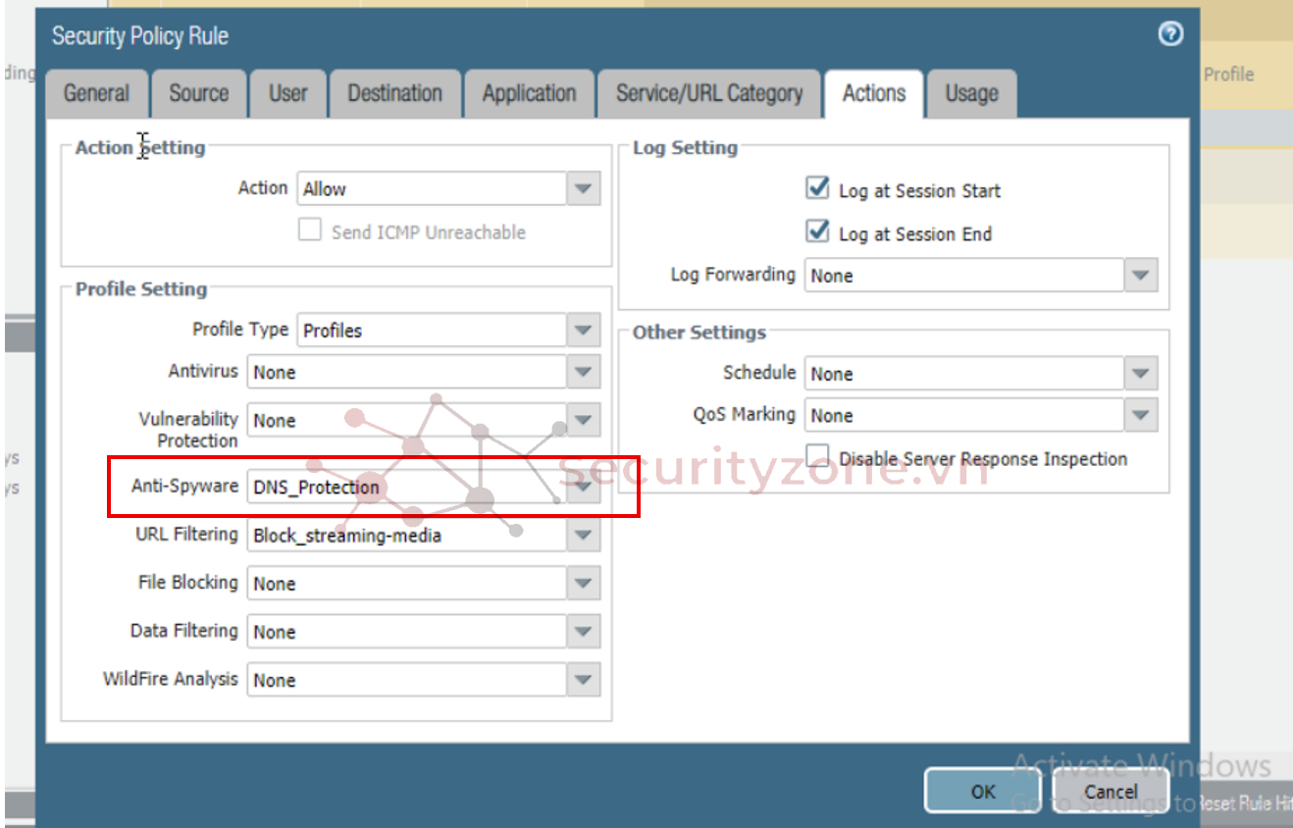The image size is (1293, 828).
Task: Open the Antivirus profile dropdown
Action: pos(584,372)
